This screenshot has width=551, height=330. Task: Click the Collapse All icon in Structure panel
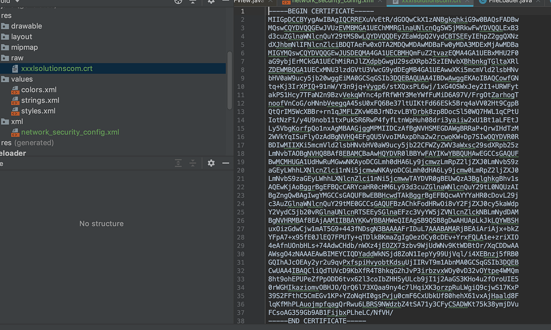(193, 163)
